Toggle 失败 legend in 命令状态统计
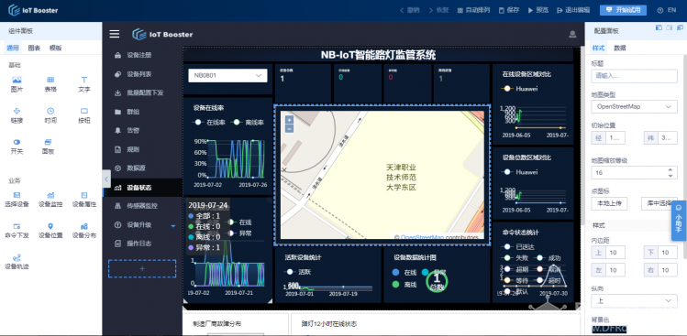Image resolution: width=687 pixels, height=336 pixels. (x=515, y=258)
